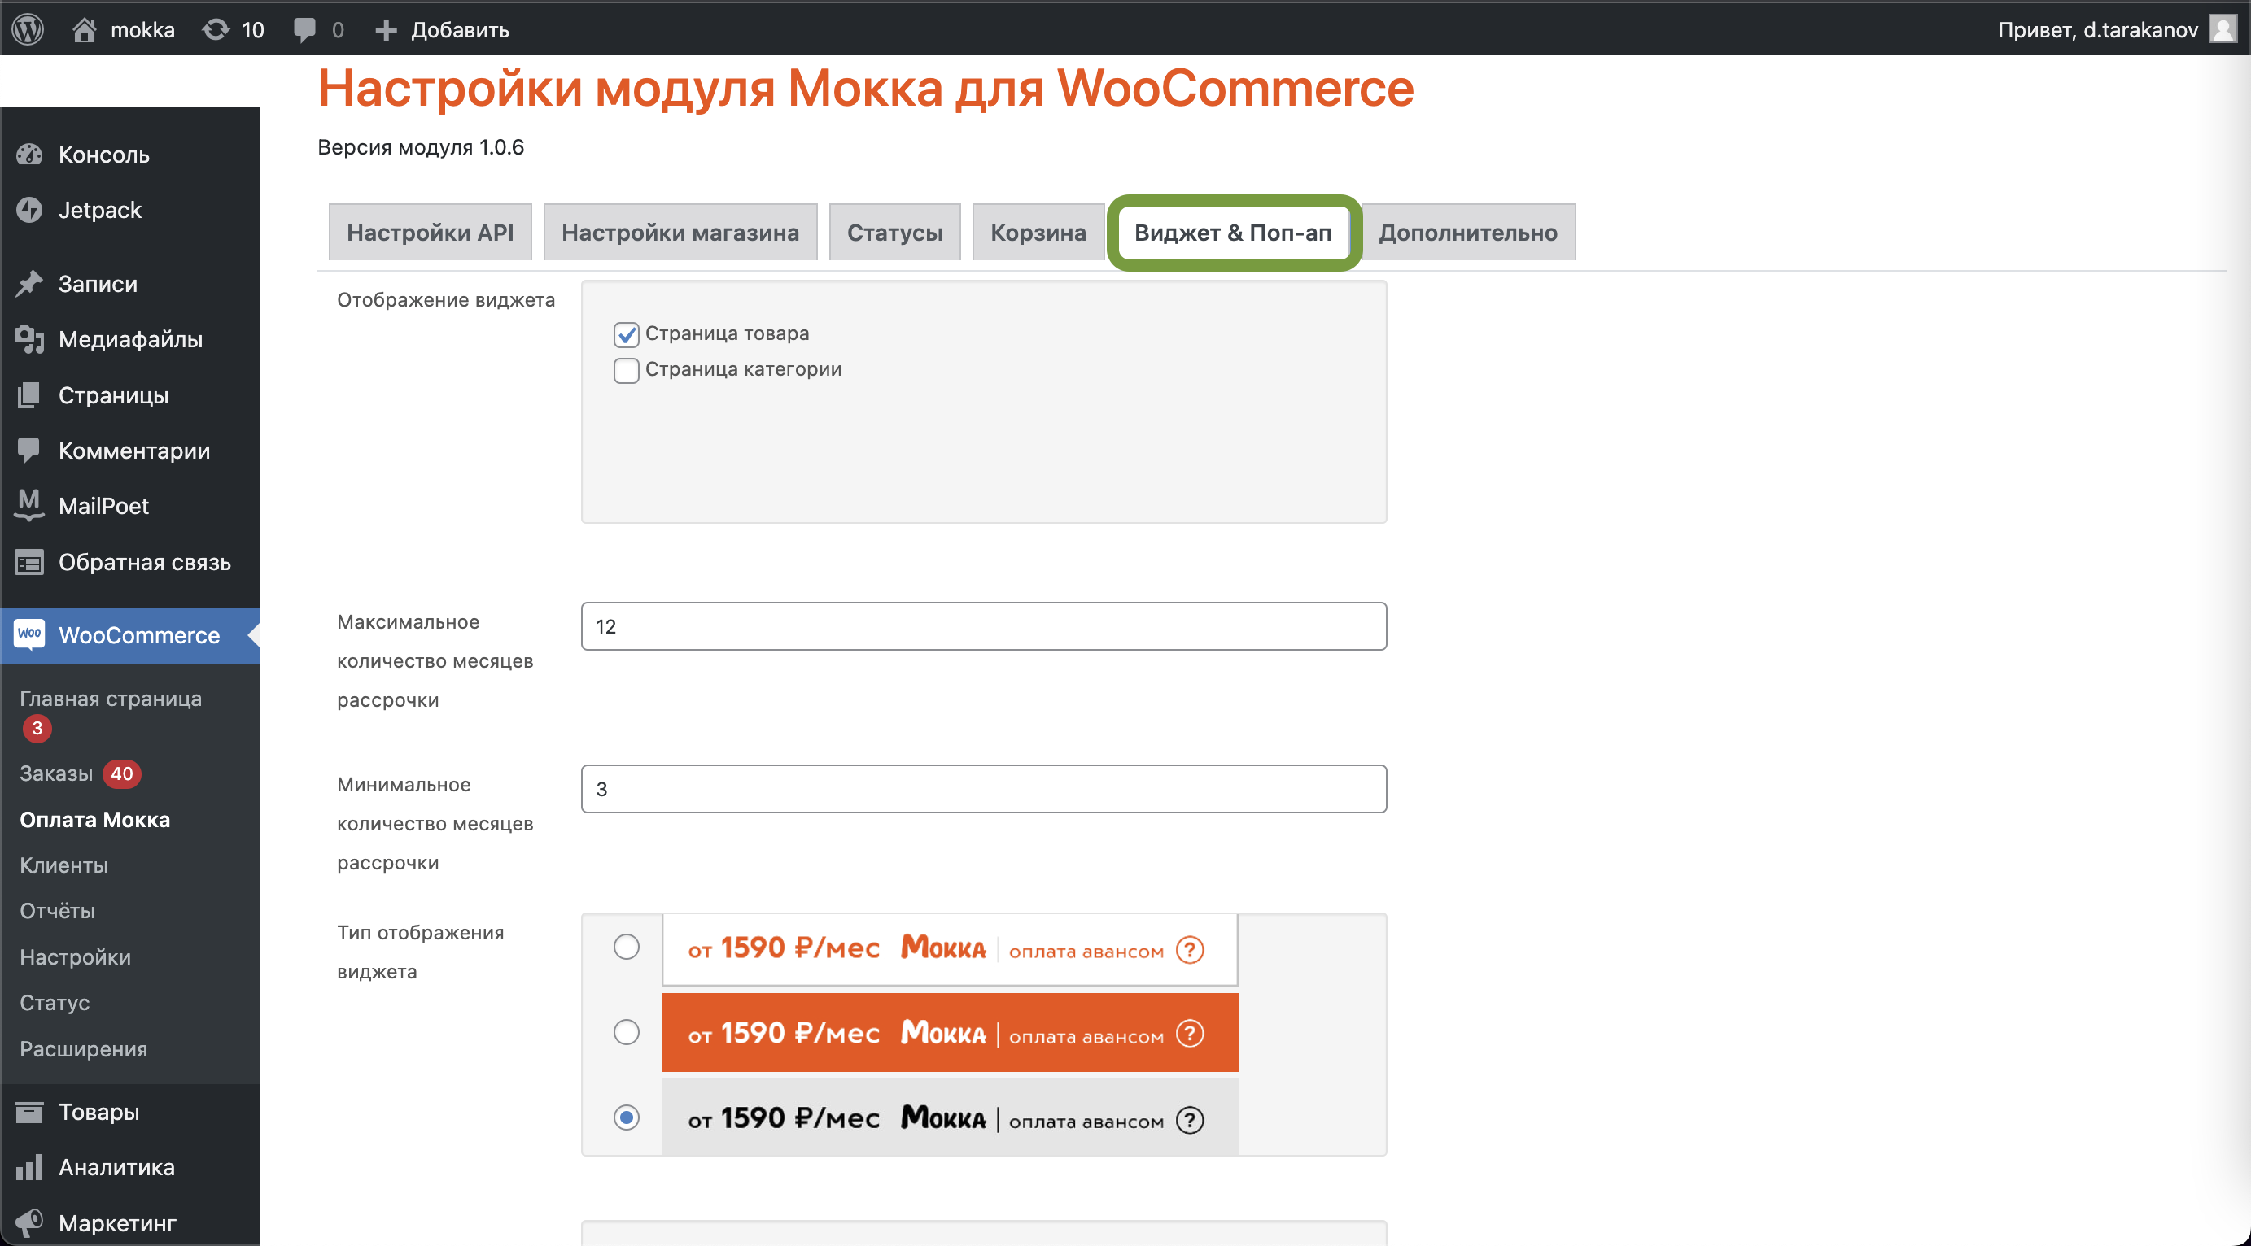Go to Клиенты in WooCommerce submenu
Screen dimensions: 2251x1246
[63, 865]
